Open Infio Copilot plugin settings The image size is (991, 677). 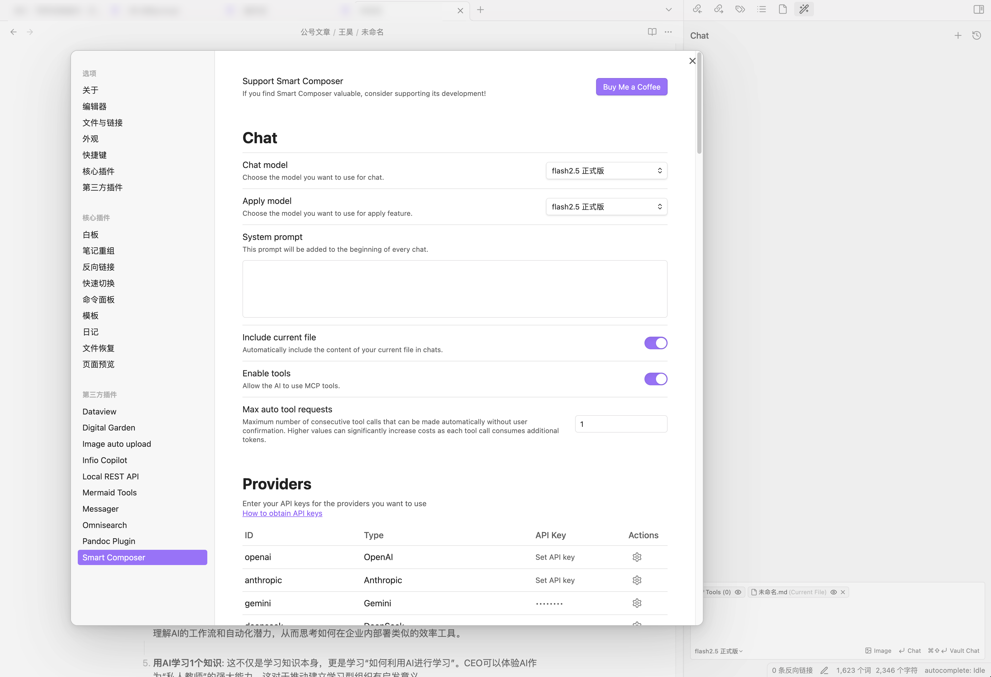point(105,460)
